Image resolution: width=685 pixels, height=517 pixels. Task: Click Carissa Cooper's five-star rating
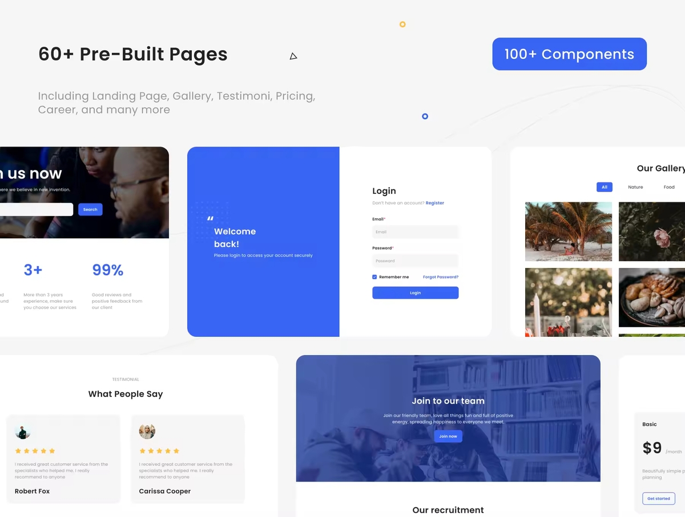pos(159,451)
